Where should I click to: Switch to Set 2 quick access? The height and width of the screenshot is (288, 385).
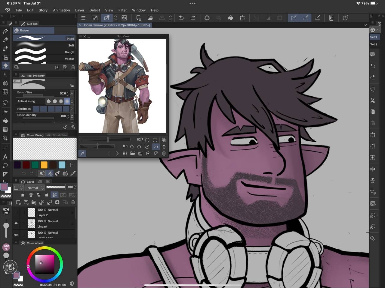click(374, 44)
